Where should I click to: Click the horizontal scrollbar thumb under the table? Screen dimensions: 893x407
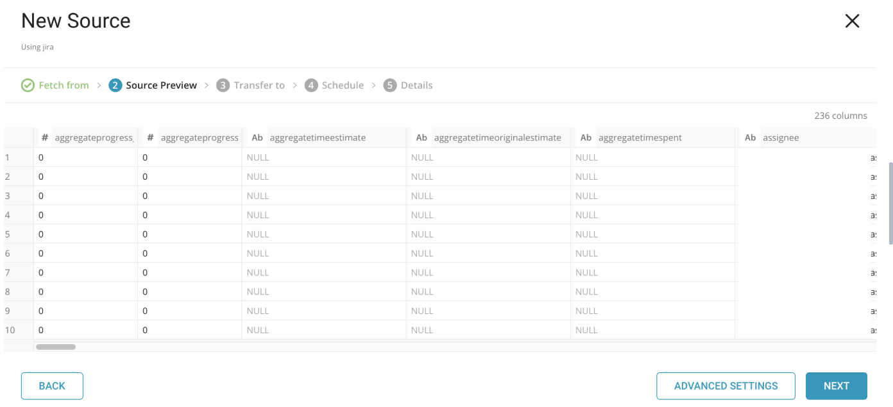pyautogui.click(x=56, y=347)
